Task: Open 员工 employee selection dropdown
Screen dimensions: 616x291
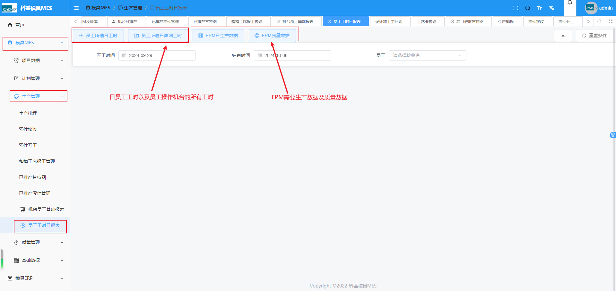Action: 428,55
